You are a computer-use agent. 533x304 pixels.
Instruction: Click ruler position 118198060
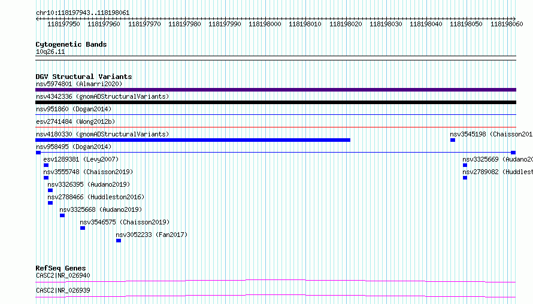tap(507, 24)
